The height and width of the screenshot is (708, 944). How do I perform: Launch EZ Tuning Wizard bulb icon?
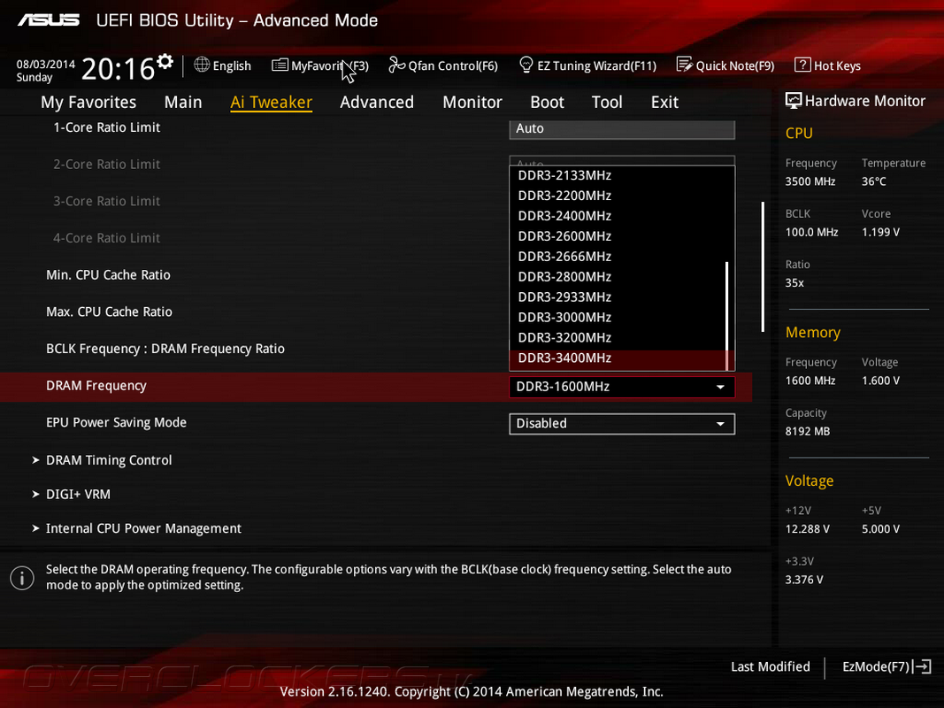[526, 65]
